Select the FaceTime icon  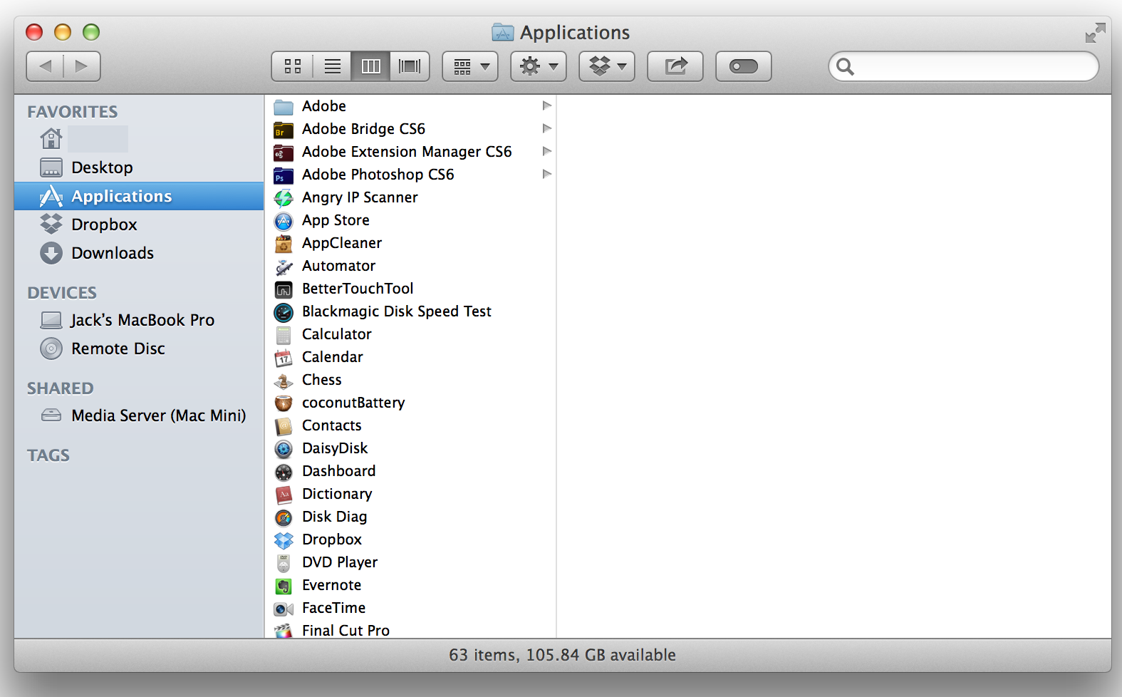click(x=284, y=609)
